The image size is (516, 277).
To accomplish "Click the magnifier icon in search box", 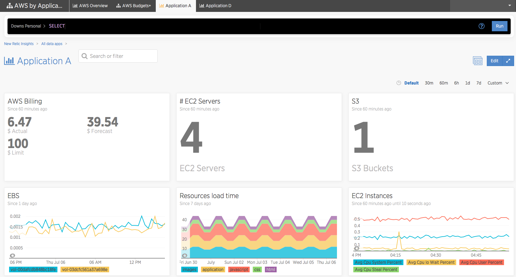I will (84, 56).
